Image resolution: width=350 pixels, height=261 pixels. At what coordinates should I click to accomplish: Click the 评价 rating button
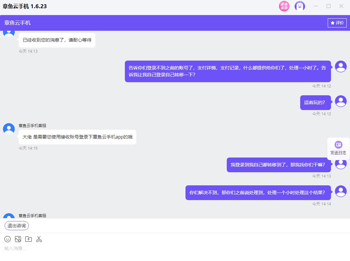[x=337, y=23]
